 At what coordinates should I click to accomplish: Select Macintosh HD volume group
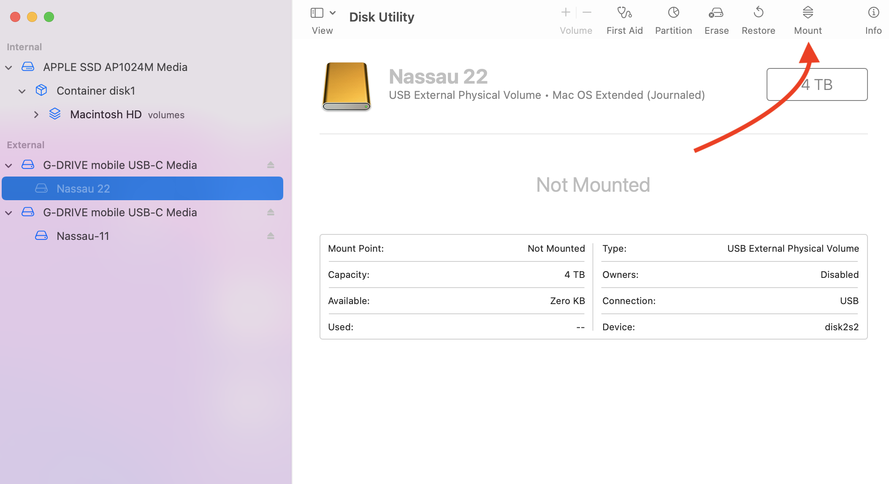pyautogui.click(x=106, y=114)
